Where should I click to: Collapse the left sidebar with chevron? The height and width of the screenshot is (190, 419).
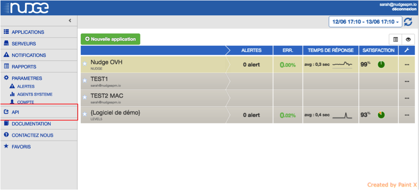70,20
